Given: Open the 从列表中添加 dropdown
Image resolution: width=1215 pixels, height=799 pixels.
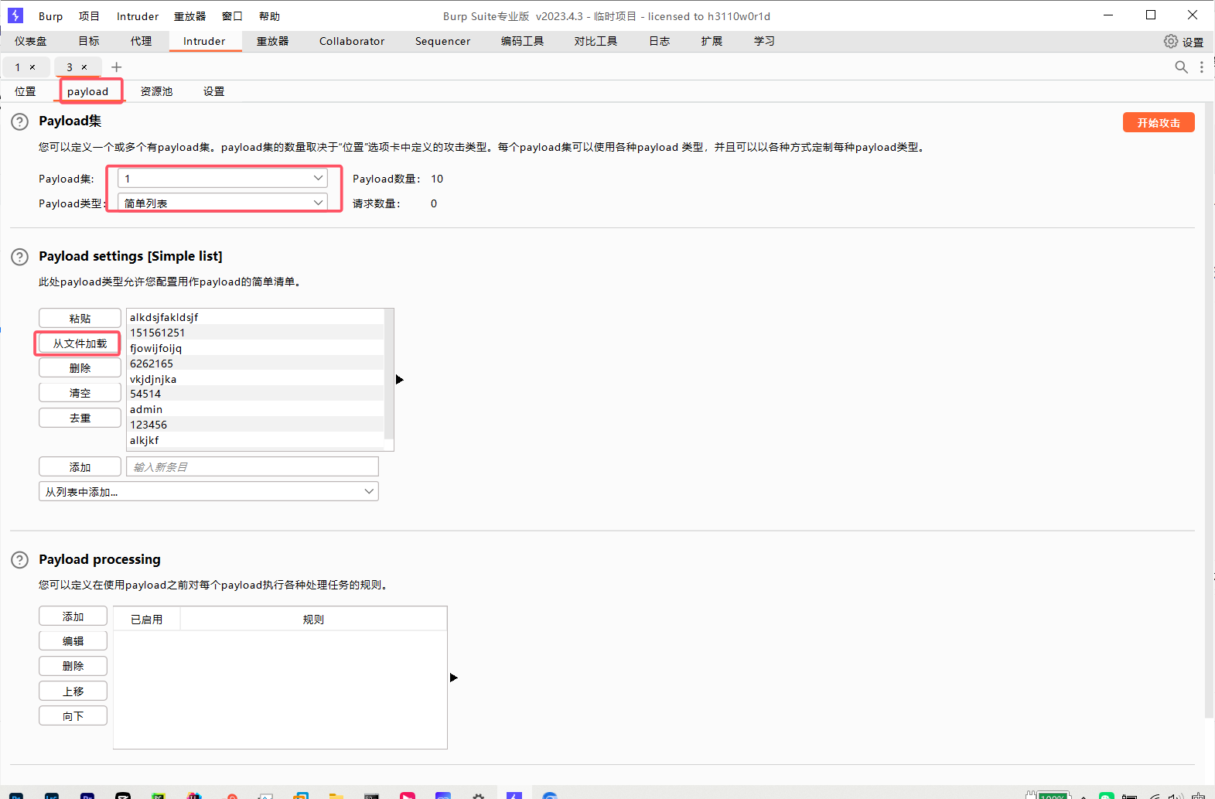Looking at the screenshot, I should (209, 492).
